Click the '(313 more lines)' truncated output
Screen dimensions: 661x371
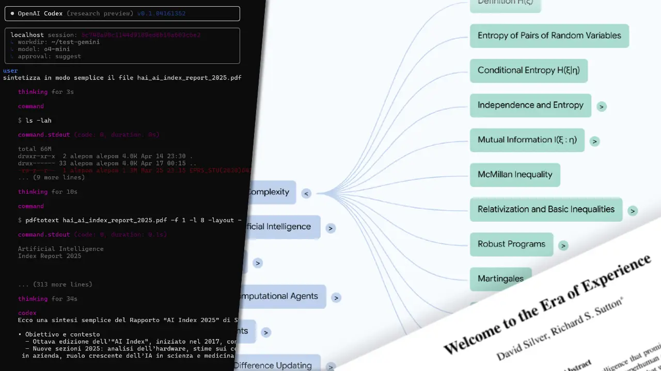point(55,284)
